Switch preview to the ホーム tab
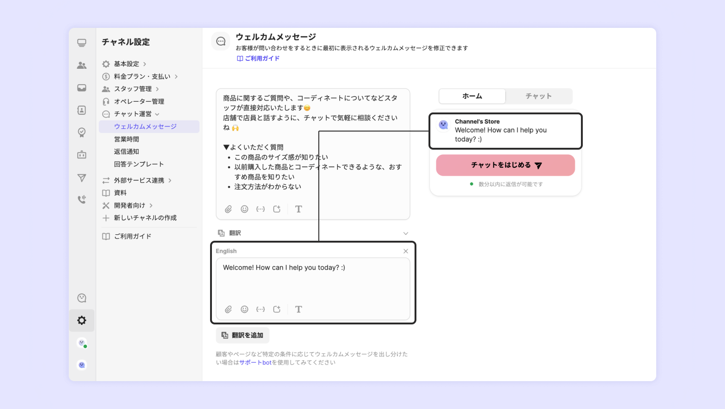Screen dimensions: 725x409 tap(472, 96)
